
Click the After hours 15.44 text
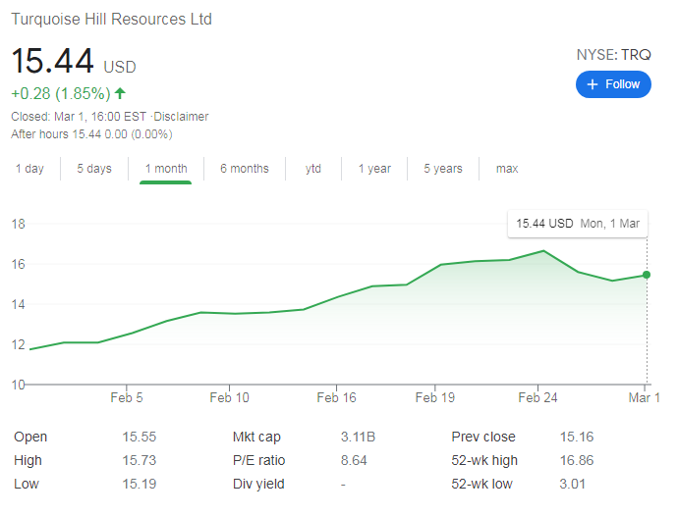91,134
